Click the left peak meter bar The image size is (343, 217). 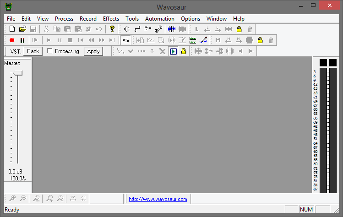coord(323,130)
